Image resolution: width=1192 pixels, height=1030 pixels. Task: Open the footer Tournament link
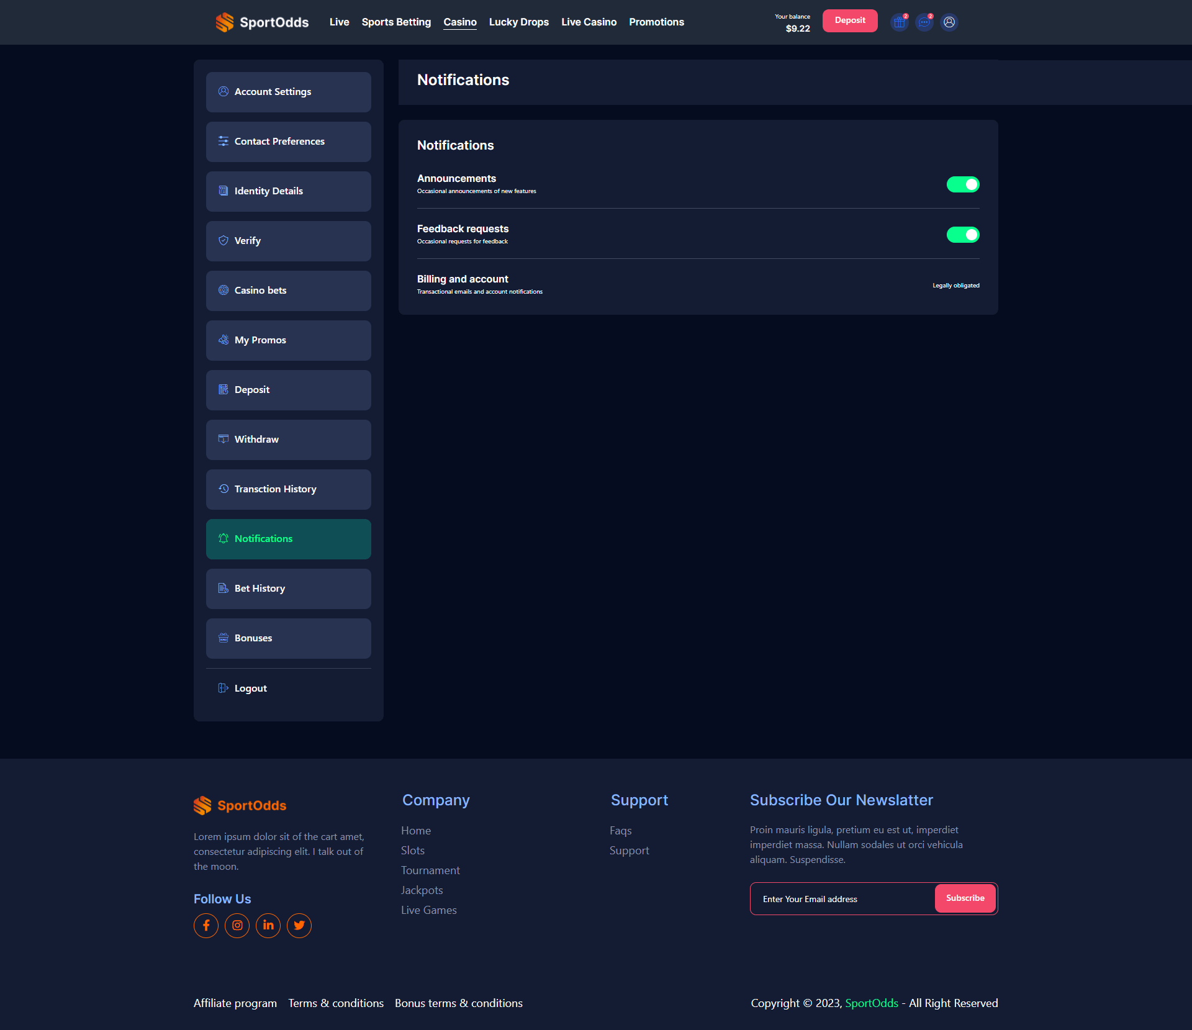pyautogui.click(x=430, y=870)
